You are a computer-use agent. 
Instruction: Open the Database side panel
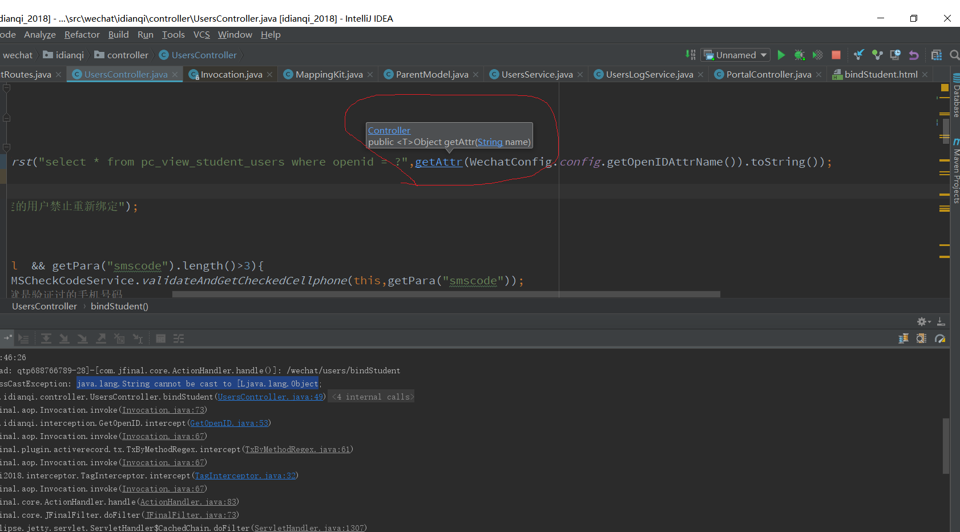(955, 95)
